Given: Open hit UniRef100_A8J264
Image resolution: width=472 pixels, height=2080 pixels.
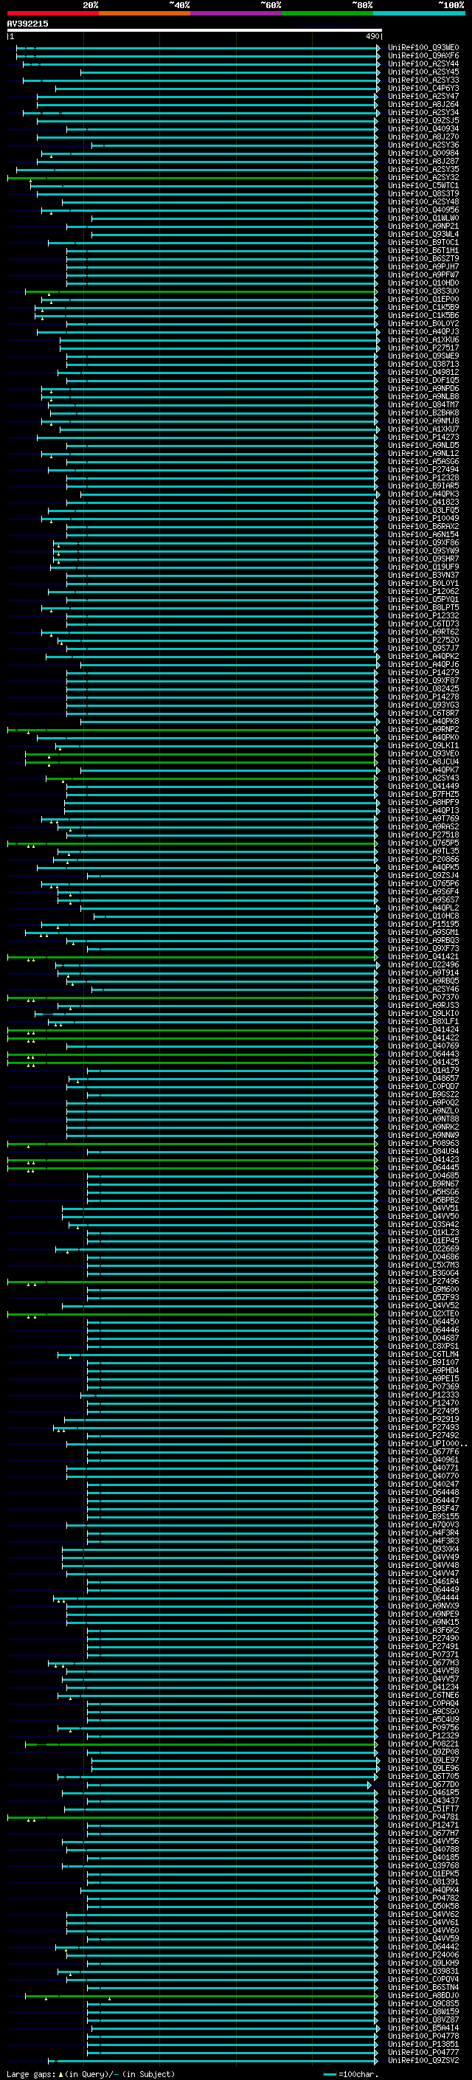Looking at the screenshot, I should click(x=423, y=104).
